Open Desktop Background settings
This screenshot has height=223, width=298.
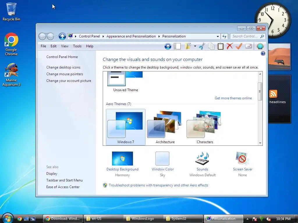pyautogui.click(x=123, y=159)
